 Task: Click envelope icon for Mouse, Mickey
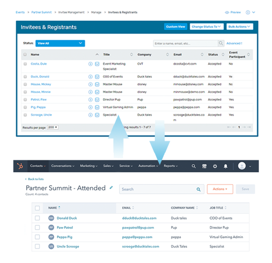[x=97, y=84]
